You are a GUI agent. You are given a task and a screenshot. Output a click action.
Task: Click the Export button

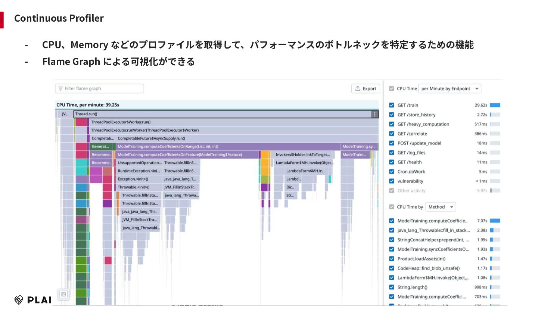[x=365, y=88]
